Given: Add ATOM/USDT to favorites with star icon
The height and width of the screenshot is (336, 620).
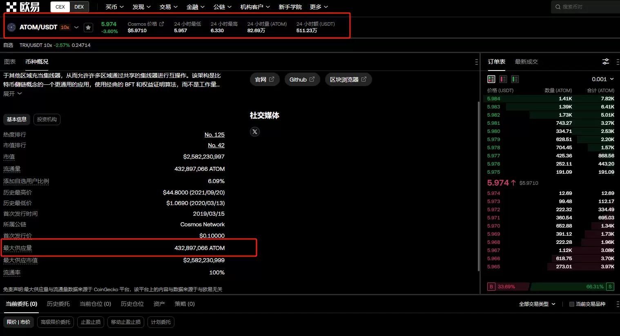Looking at the screenshot, I should click(x=88, y=27).
